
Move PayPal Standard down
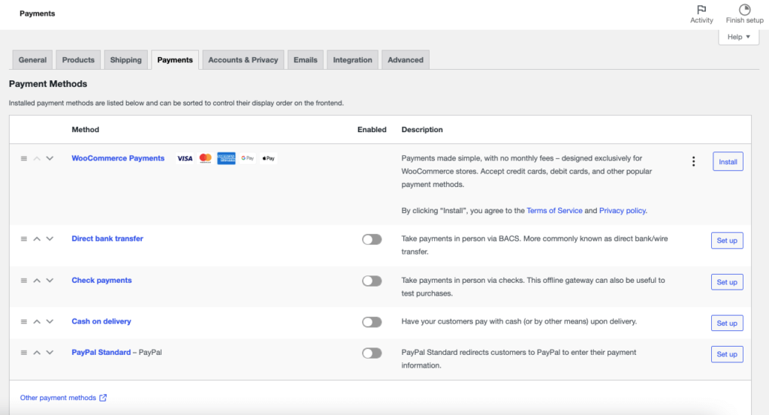(x=50, y=352)
